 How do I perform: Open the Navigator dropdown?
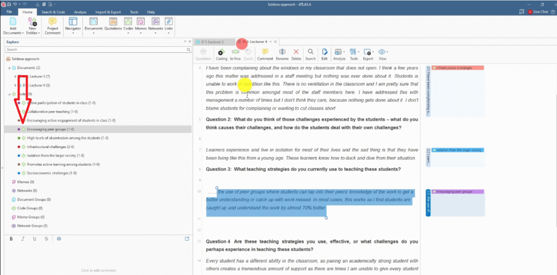pos(72,26)
